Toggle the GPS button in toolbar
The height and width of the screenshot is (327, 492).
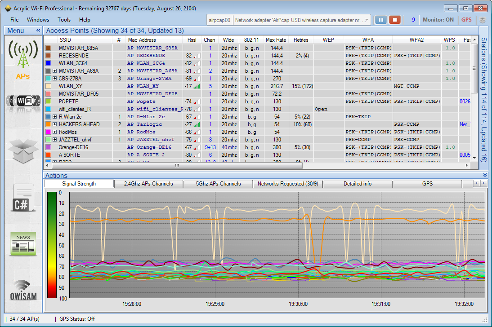coord(466,19)
